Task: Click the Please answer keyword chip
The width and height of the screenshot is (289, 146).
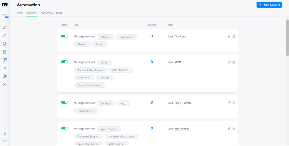Action: click(x=86, y=111)
